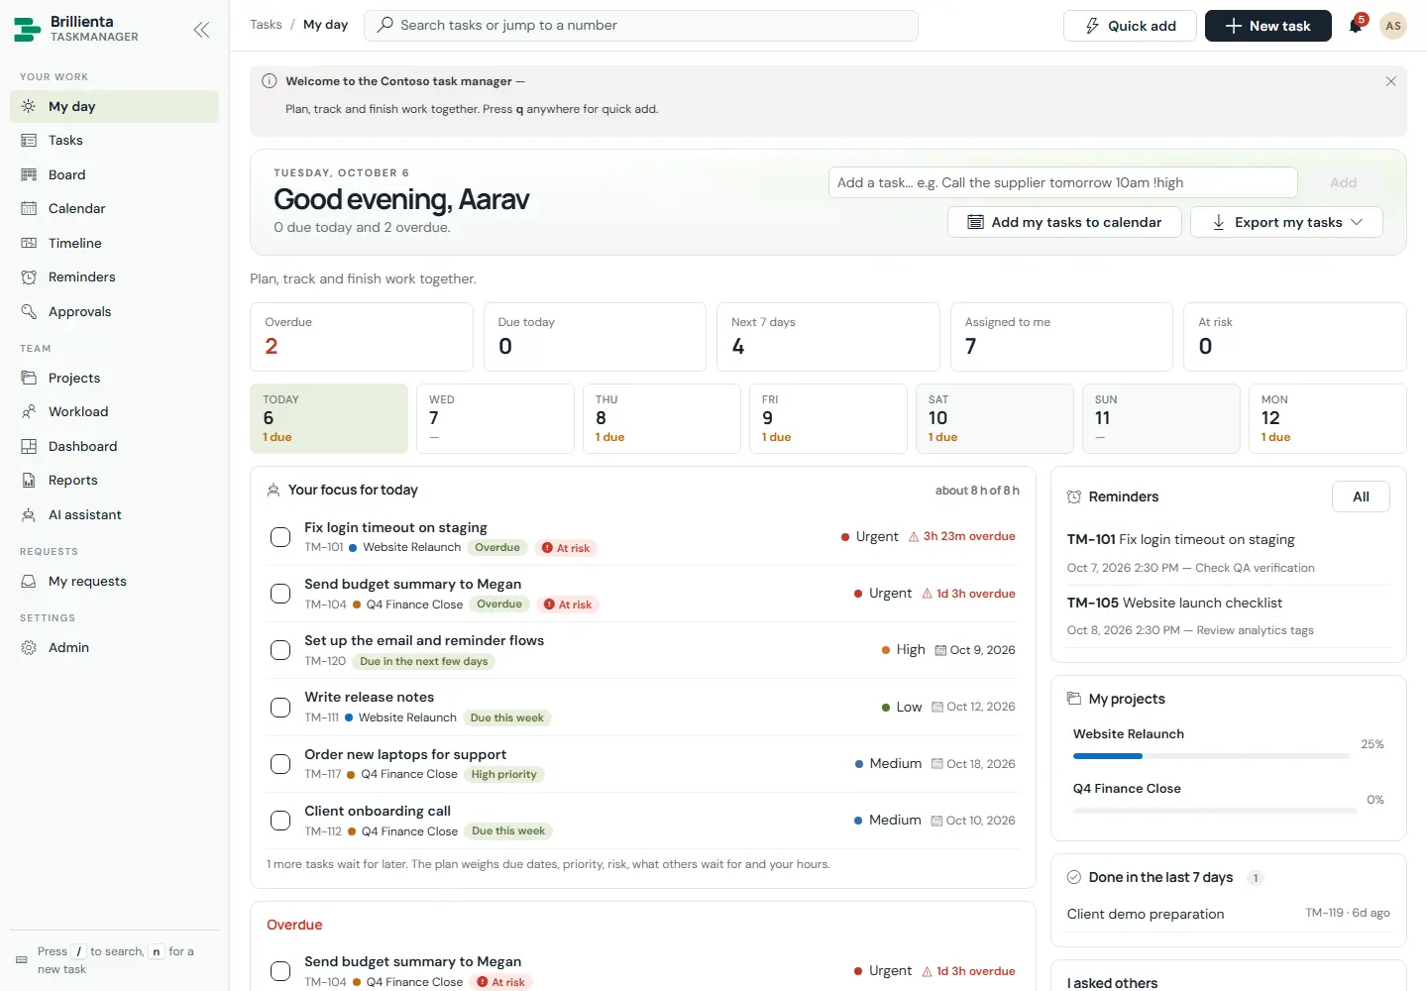Click the Approvals icon in sidebar

click(x=29, y=311)
